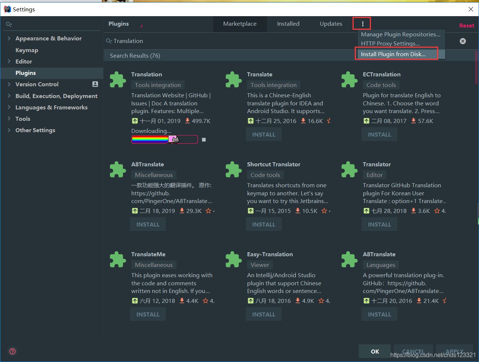Install the TranslateMe plugin
The height and width of the screenshot is (362, 479).
pos(148,314)
